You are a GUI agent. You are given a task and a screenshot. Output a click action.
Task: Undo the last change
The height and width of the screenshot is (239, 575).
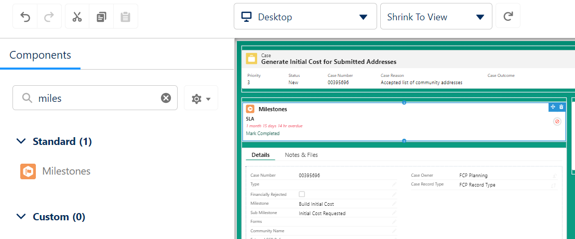25,17
